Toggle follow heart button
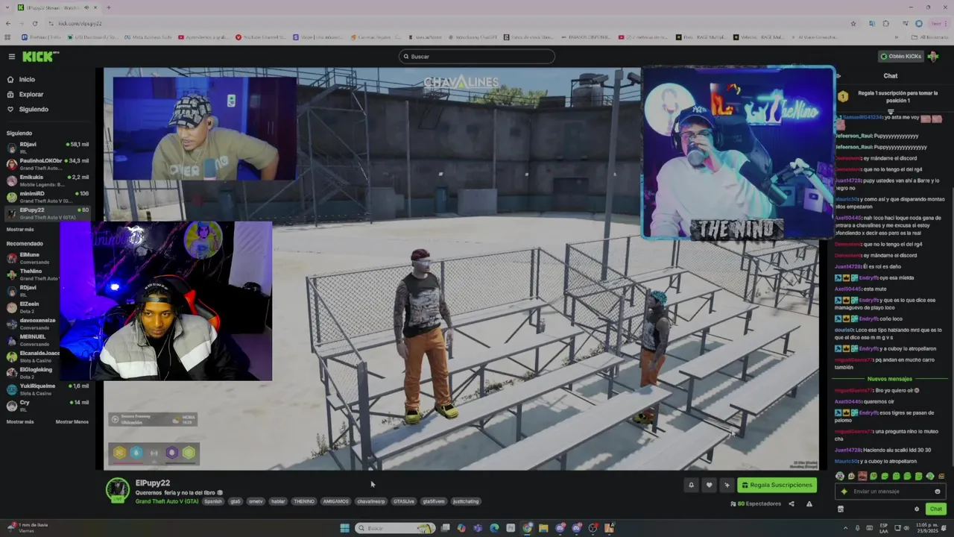Image resolution: width=954 pixels, height=537 pixels. point(709,485)
